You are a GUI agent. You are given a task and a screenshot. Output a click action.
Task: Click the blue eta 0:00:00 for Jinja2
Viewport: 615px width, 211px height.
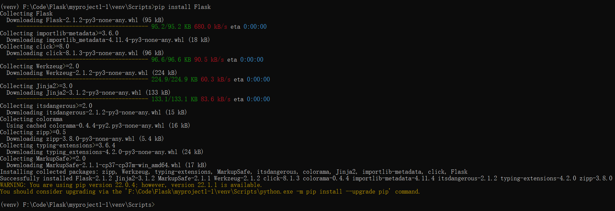click(x=258, y=99)
